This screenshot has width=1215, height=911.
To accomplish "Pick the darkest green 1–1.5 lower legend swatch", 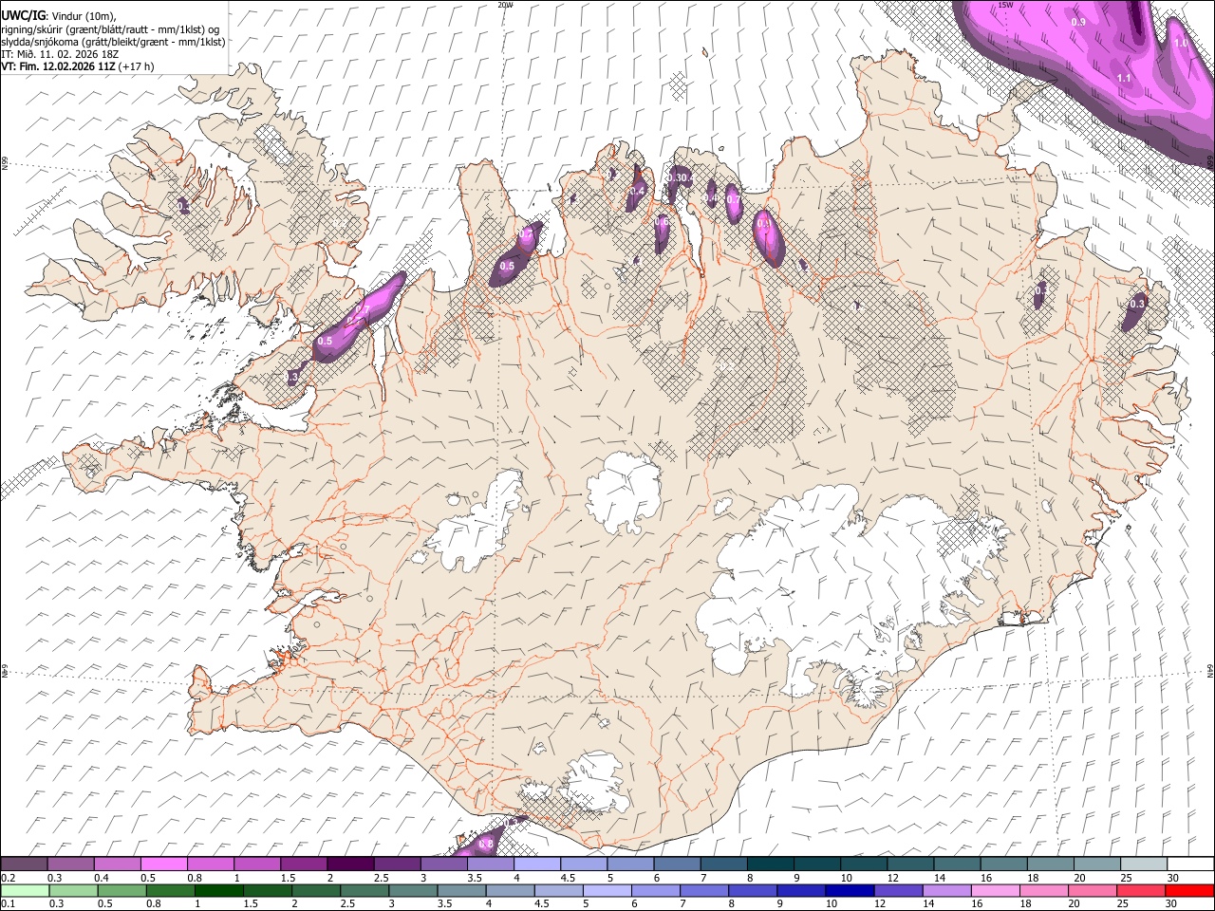I will pyautogui.click(x=219, y=891).
